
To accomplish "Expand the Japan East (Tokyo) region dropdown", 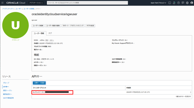I will point(158,3).
